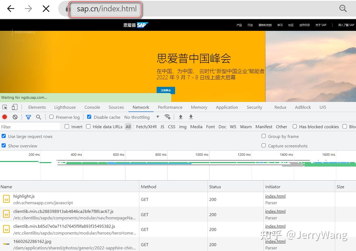Open the Sources tab
356x251 pixels.
[116, 107]
